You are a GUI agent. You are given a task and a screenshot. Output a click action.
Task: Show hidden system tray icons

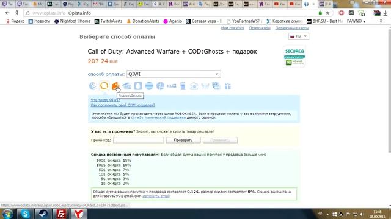[x=327, y=214]
